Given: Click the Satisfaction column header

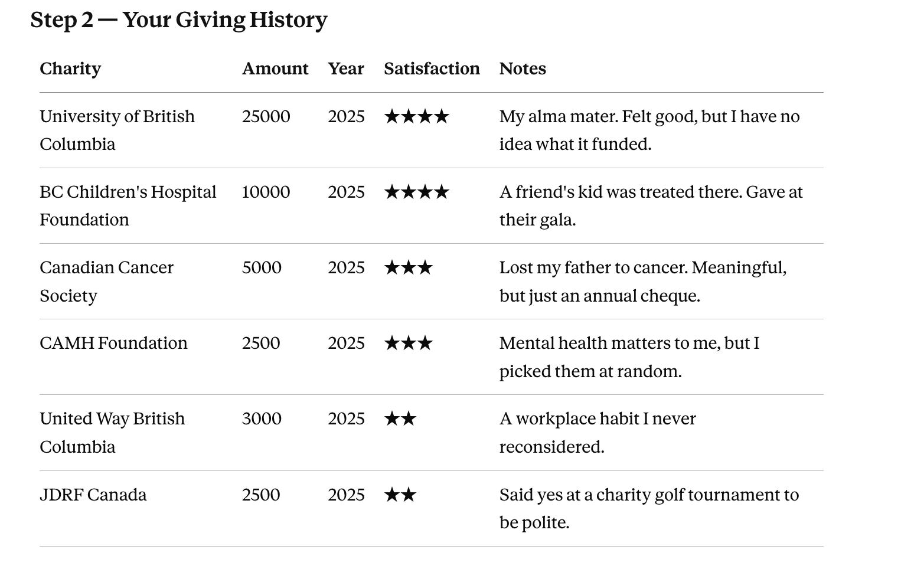Looking at the screenshot, I should click(432, 68).
